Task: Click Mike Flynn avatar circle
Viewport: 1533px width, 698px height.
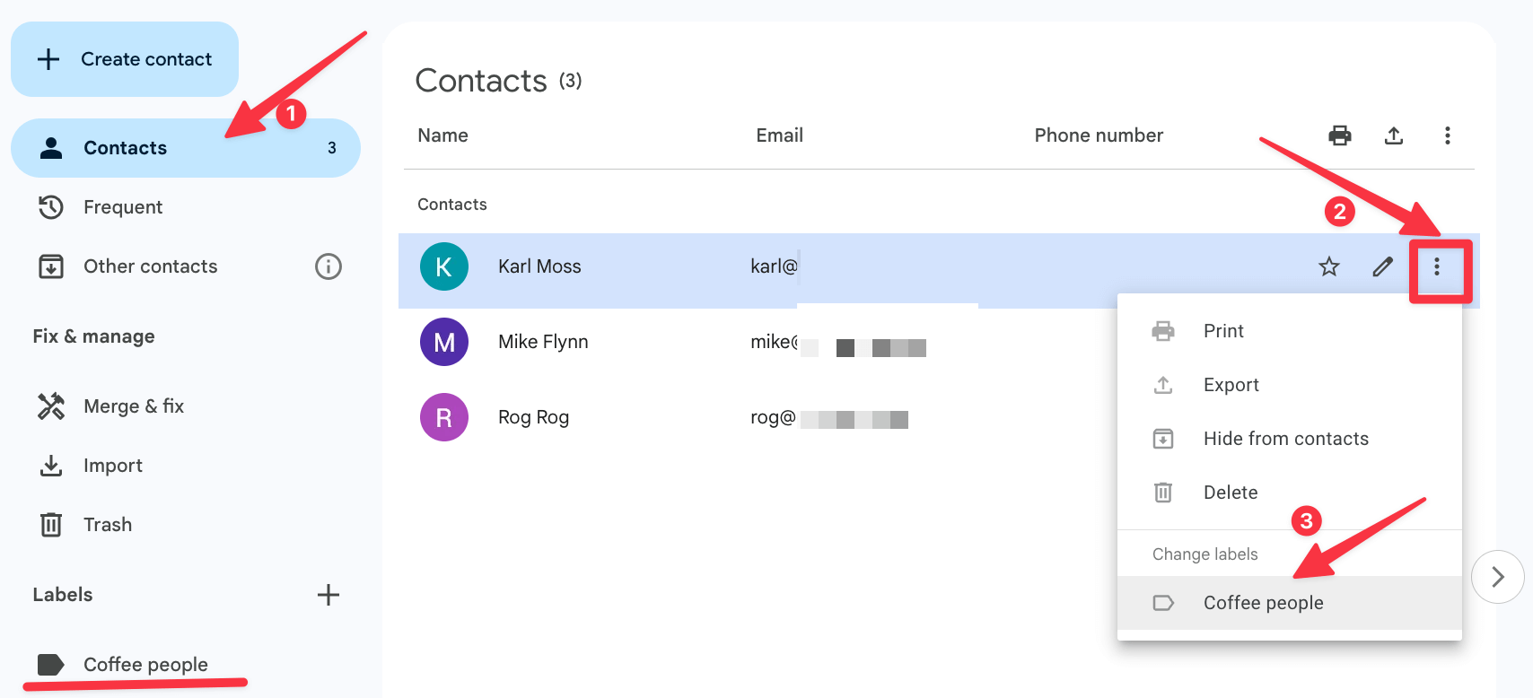Action: pyautogui.click(x=444, y=342)
